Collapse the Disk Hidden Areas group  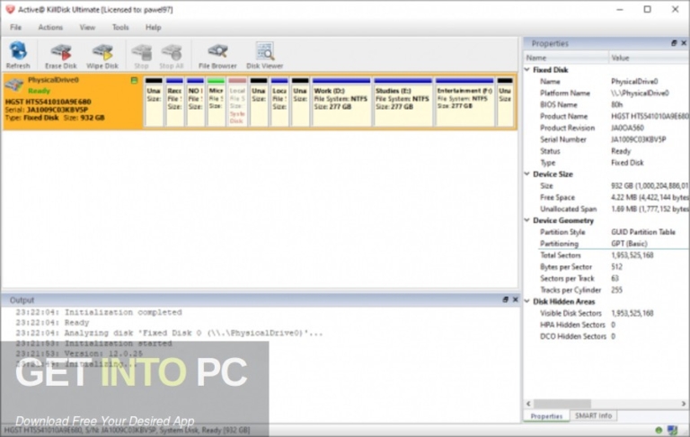(527, 301)
